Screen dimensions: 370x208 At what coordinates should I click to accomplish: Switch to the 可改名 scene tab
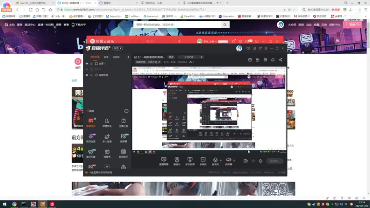(116, 57)
